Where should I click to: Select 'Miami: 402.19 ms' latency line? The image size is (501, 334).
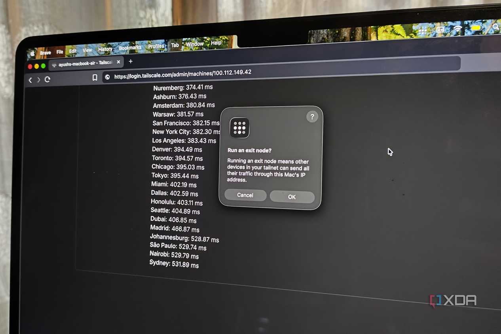tap(174, 184)
